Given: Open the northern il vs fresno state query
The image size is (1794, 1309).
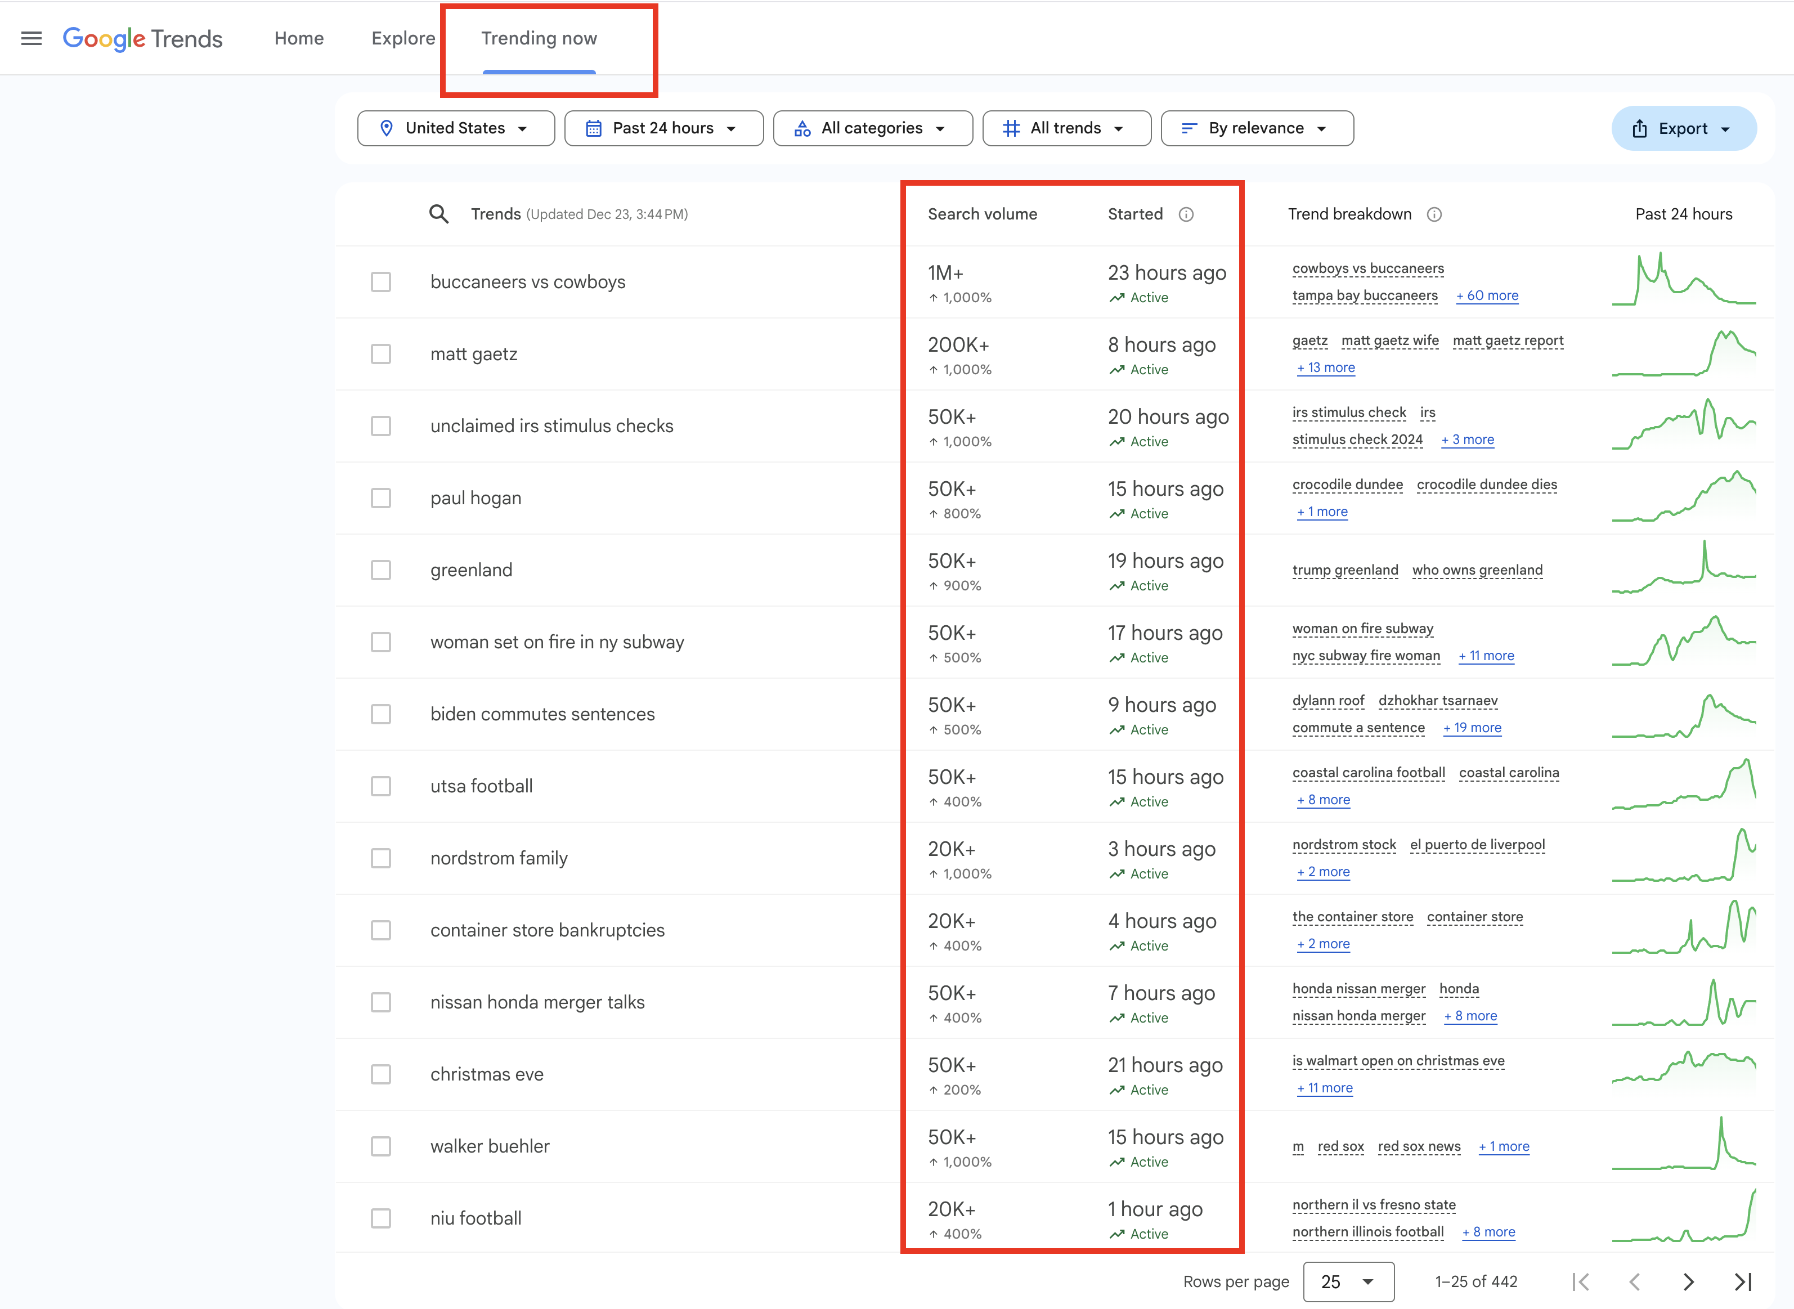Looking at the screenshot, I should click(x=1374, y=1205).
